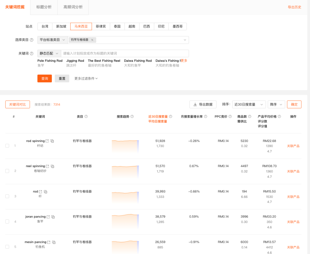
Task: Select 新加坡 site option
Action: 61,26
